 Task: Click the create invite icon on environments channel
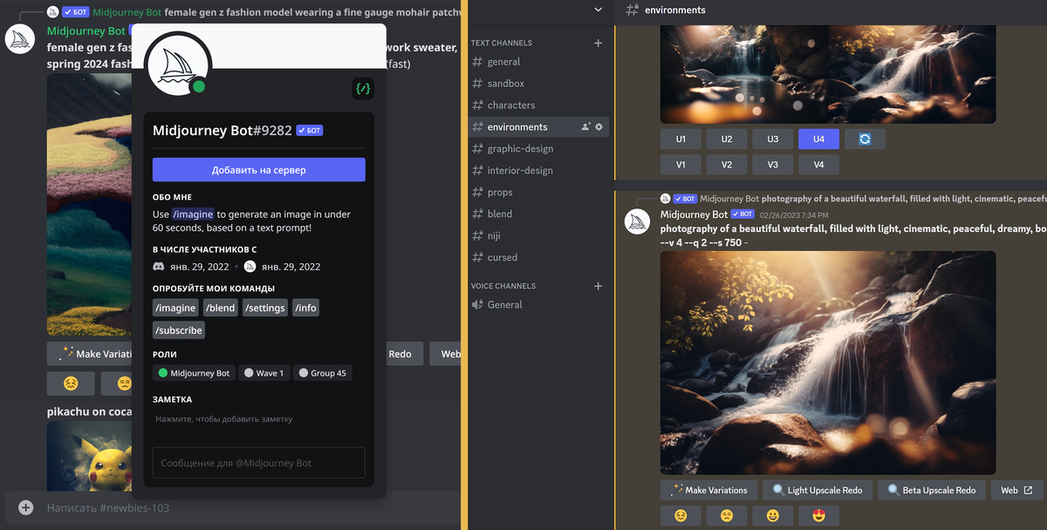[x=585, y=127]
